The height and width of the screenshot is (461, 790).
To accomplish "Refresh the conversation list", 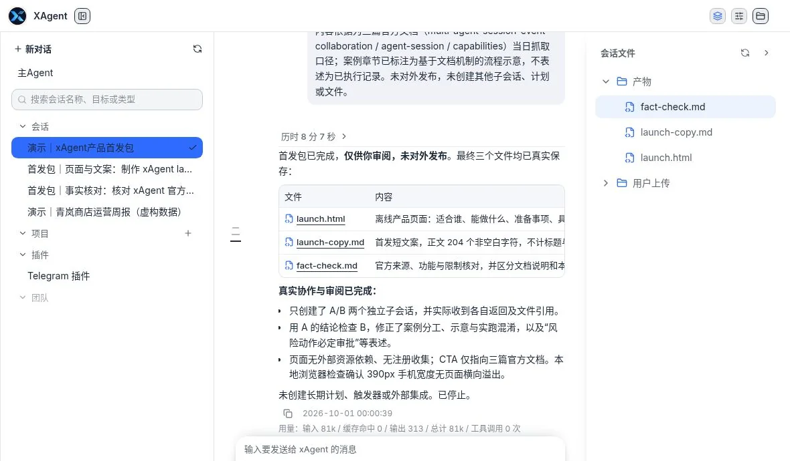I will 197,49.
